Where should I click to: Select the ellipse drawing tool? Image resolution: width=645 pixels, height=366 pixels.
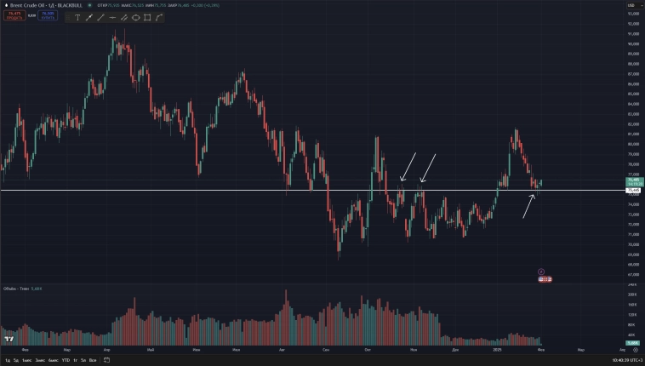[x=135, y=17]
